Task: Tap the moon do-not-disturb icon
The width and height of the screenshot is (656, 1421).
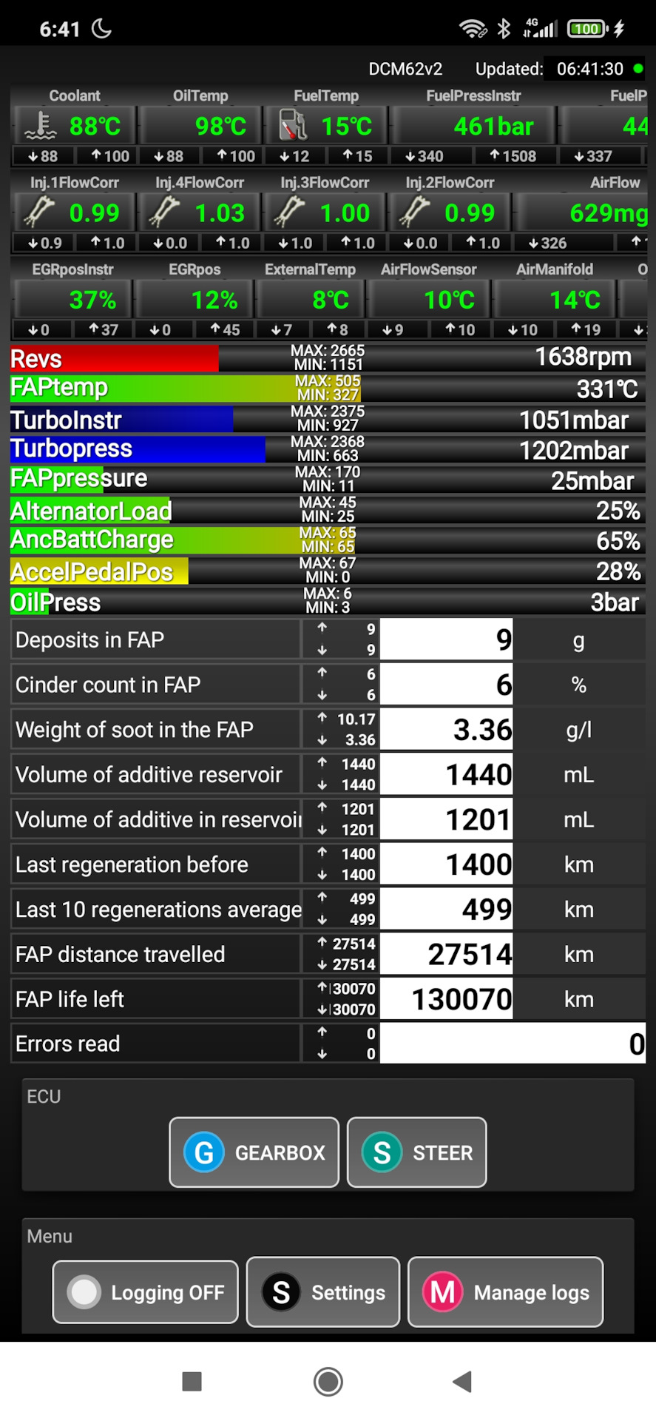Action: [x=101, y=29]
